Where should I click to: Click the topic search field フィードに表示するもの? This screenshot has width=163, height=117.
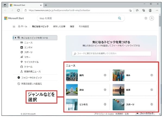(x=111, y=53)
